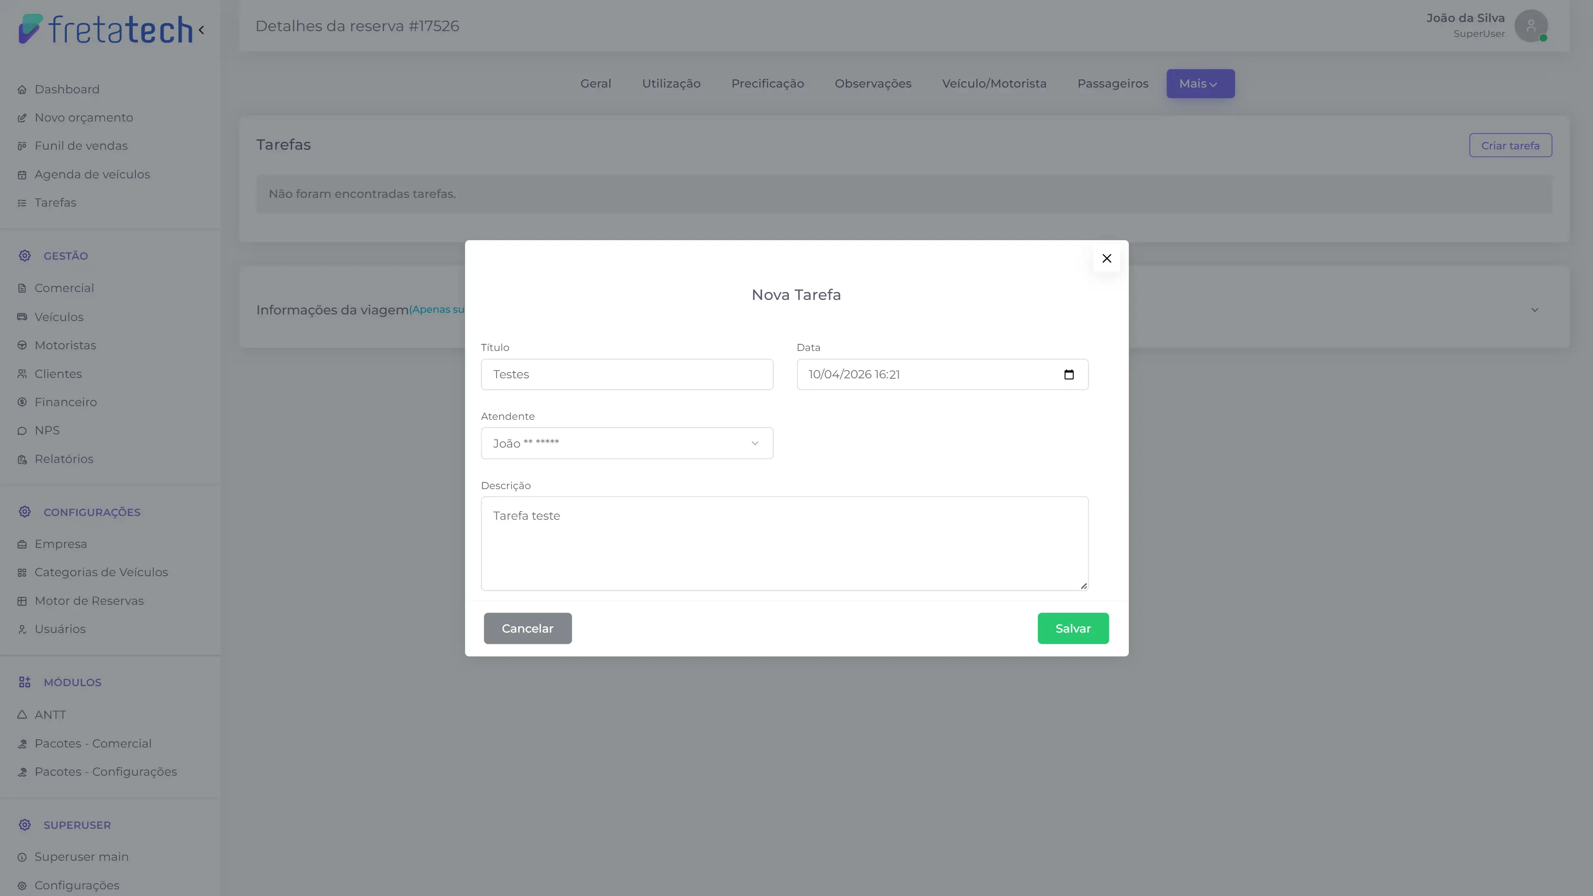The height and width of the screenshot is (896, 1593).
Task: Go to Agenda de veículos page
Action: coord(92,174)
